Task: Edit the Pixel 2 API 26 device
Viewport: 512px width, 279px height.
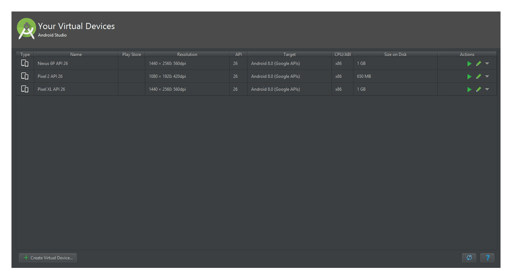Action: point(478,76)
